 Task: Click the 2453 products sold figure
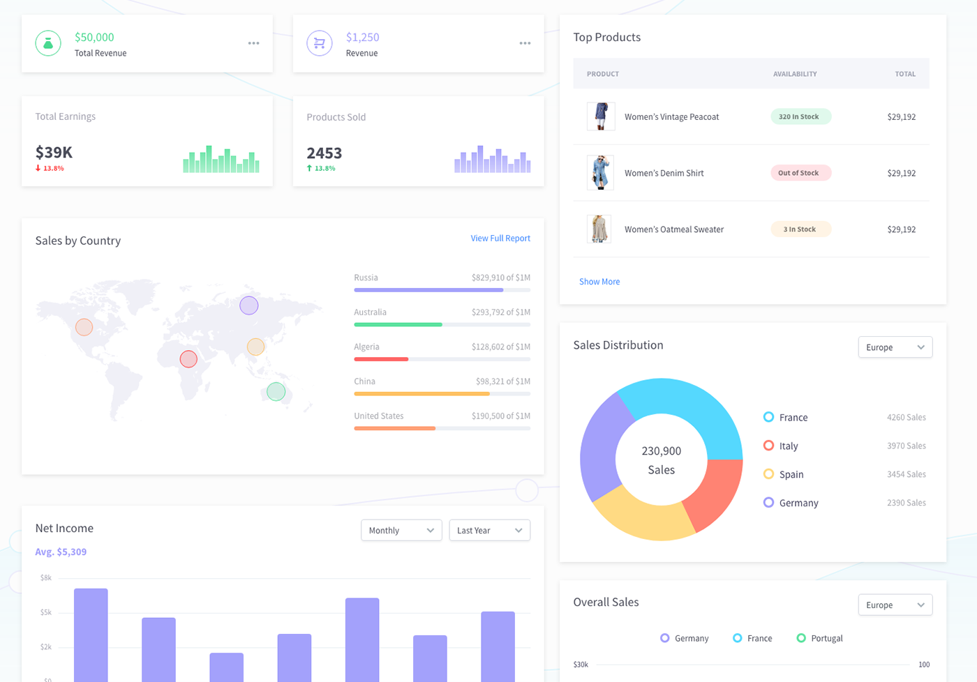pos(325,153)
